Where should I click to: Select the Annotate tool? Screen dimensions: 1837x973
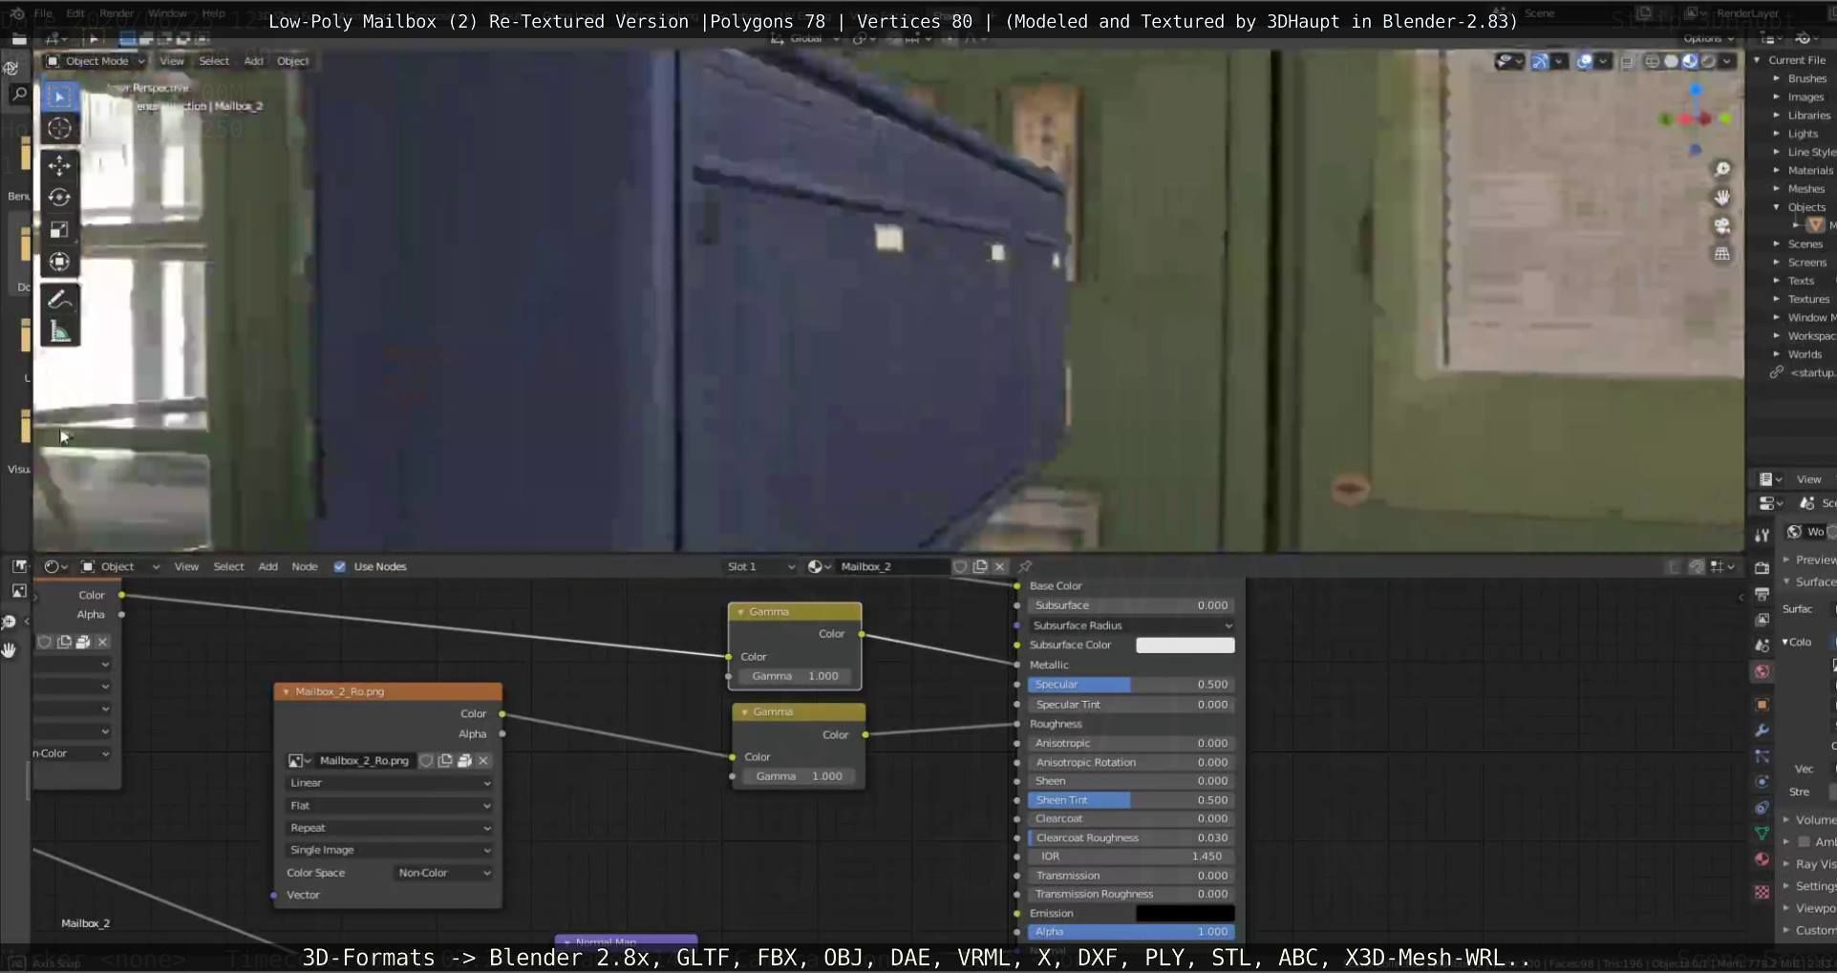(59, 299)
